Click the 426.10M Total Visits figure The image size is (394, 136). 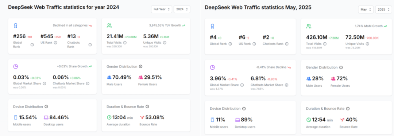coord(317,38)
